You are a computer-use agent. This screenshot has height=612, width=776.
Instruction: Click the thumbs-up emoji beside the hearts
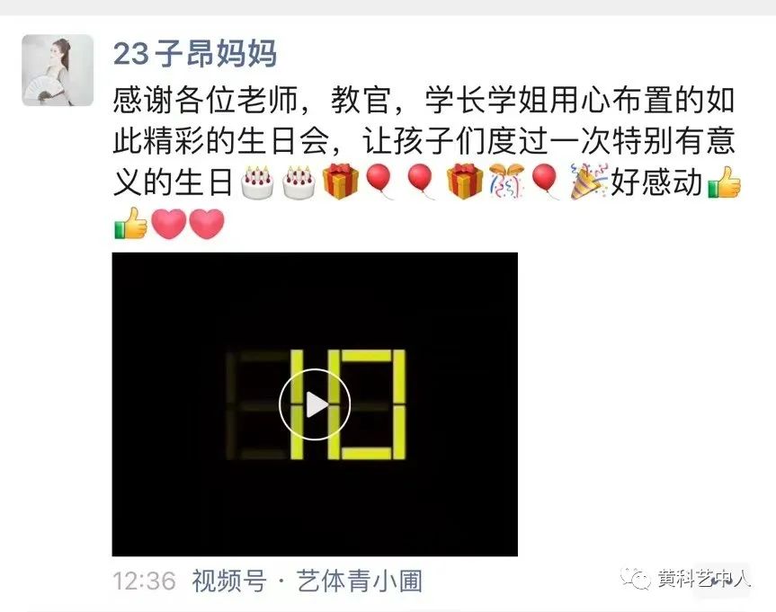pyautogui.click(x=130, y=223)
